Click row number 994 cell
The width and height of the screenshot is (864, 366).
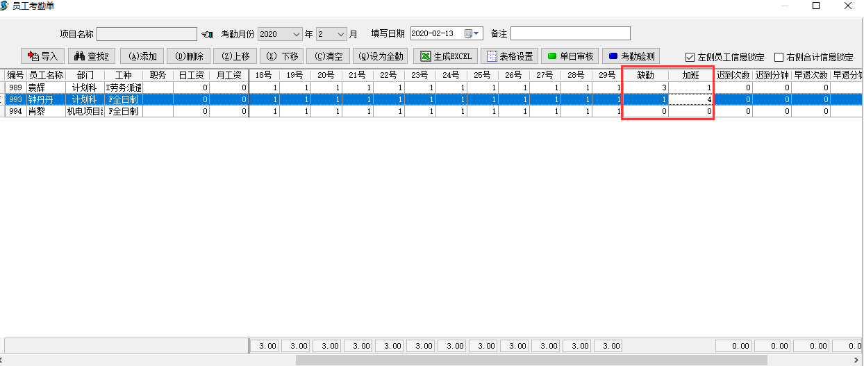click(x=15, y=111)
